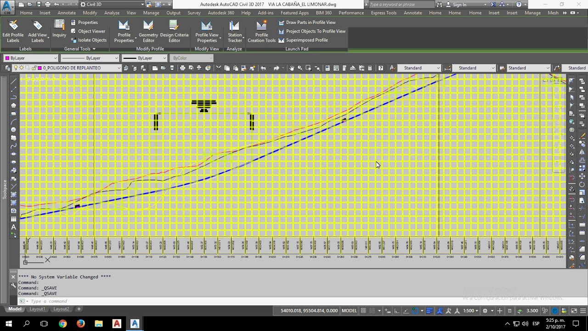This screenshot has height=331, width=588.
Task: Select multiline text A tool
Action: click(x=13, y=227)
